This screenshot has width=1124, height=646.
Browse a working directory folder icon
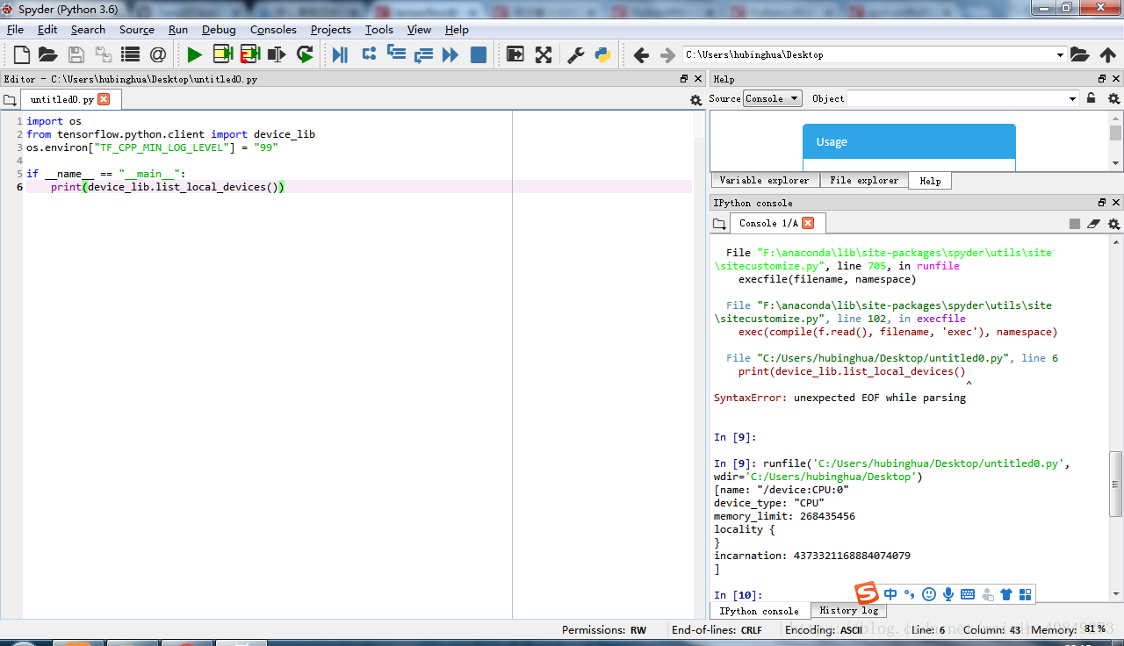1080,55
